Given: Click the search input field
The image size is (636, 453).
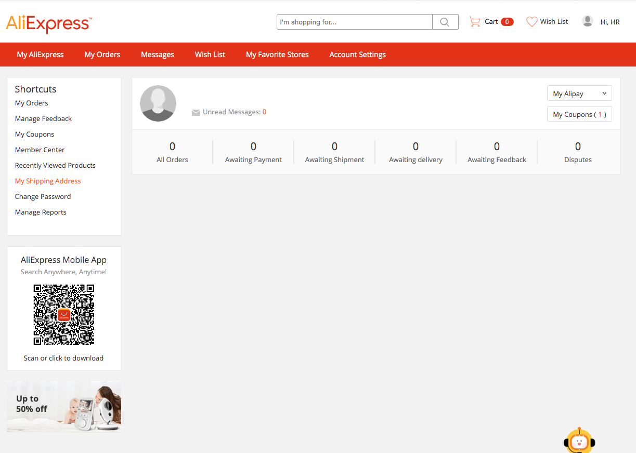Looking at the screenshot, I should coord(354,22).
